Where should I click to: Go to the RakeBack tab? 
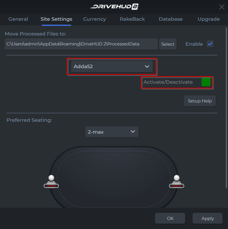[x=132, y=19]
